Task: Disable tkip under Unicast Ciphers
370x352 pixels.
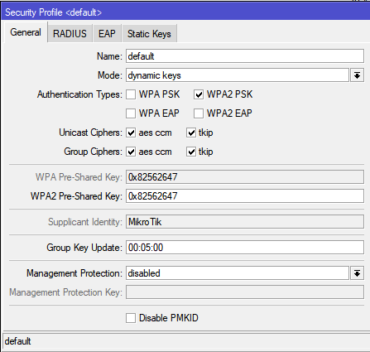Action: pos(191,133)
